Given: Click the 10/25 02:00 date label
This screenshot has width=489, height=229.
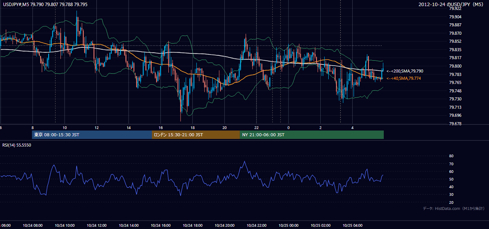Looking at the screenshot, I should tap(321, 225).
